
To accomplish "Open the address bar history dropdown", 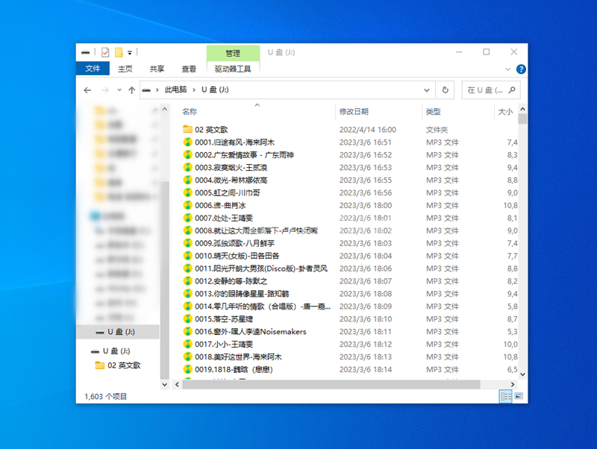I will pos(426,90).
